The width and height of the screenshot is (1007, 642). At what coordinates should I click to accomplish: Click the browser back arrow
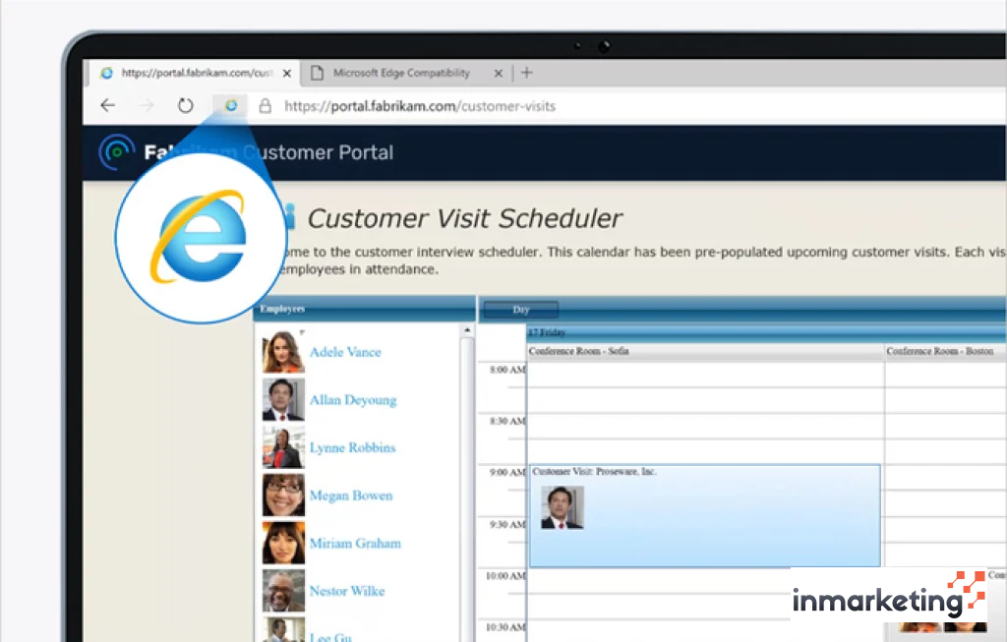pyautogui.click(x=108, y=106)
